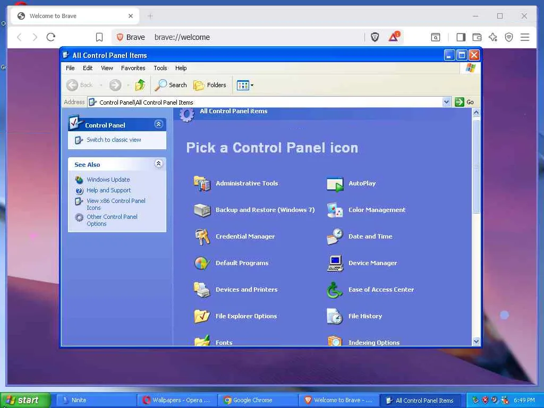Open the Tools menu
This screenshot has height=408, width=544.
point(160,68)
